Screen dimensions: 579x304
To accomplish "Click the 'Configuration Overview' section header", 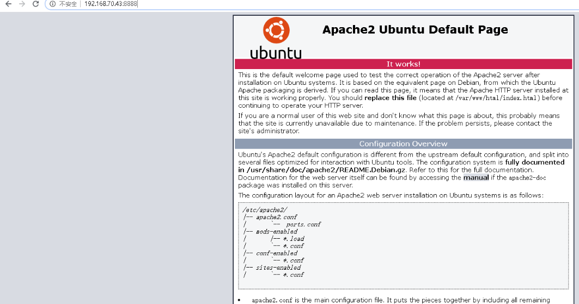I will (403, 144).
